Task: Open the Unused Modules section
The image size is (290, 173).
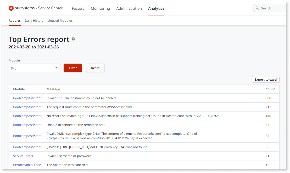Action: pos(60,20)
